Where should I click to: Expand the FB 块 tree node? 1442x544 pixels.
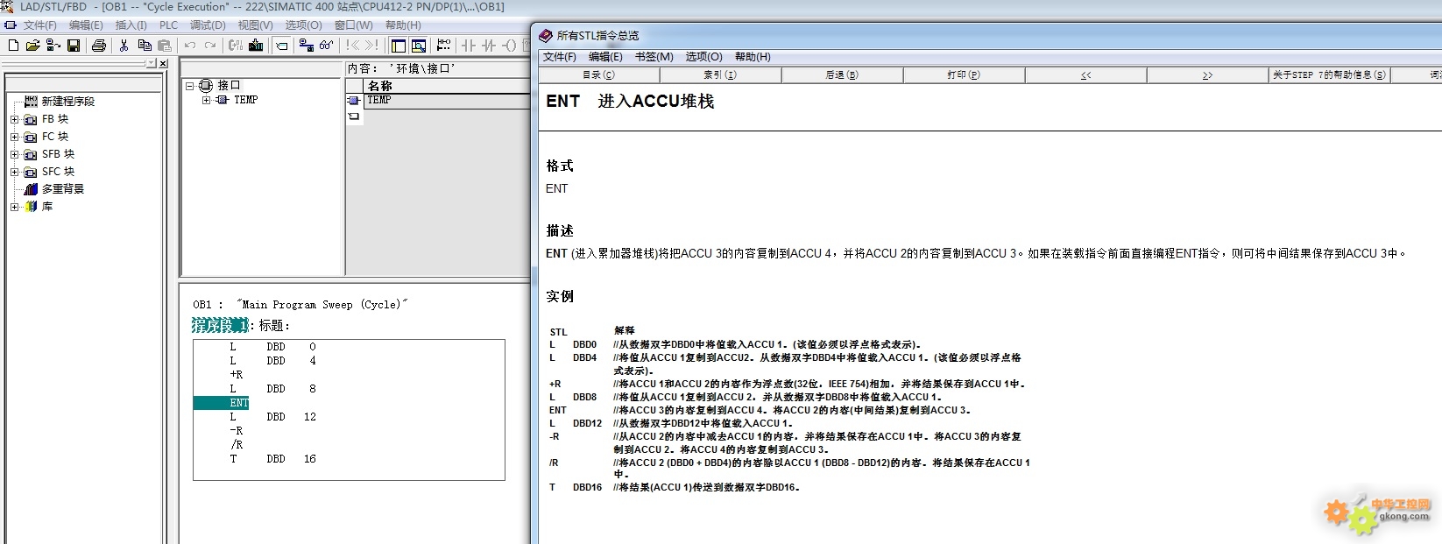pos(14,119)
